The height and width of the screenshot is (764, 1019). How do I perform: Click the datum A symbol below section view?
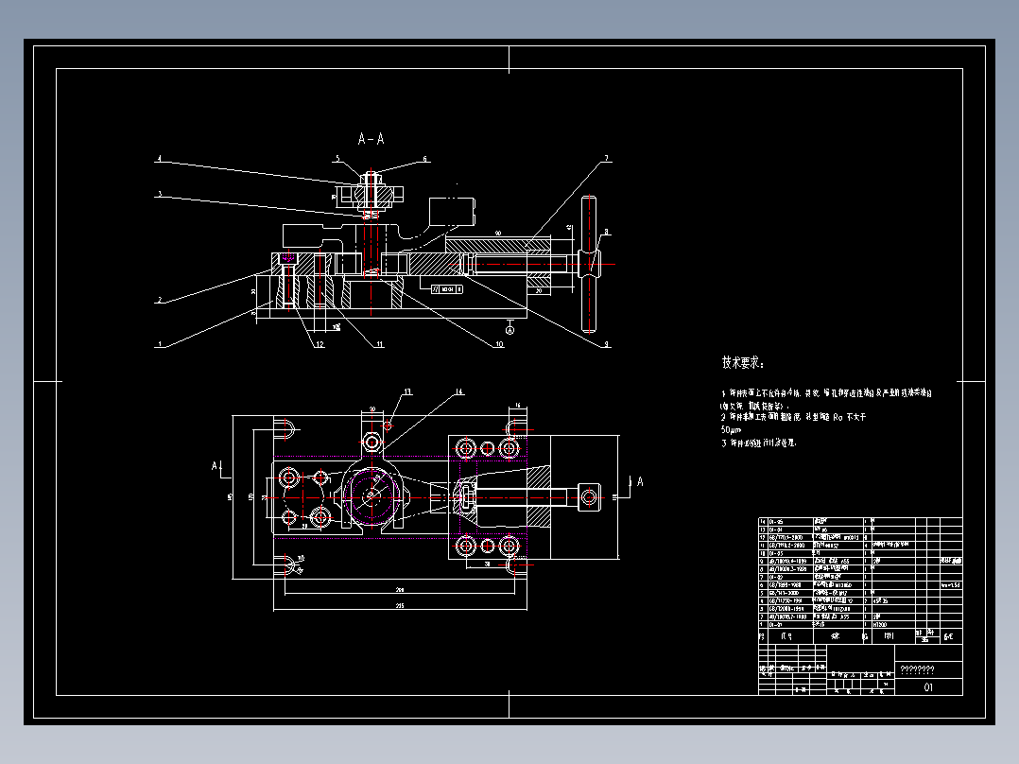(x=510, y=330)
